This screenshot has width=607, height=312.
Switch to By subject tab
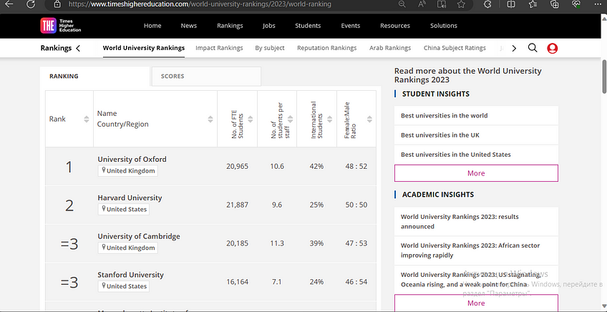[x=270, y=48]
